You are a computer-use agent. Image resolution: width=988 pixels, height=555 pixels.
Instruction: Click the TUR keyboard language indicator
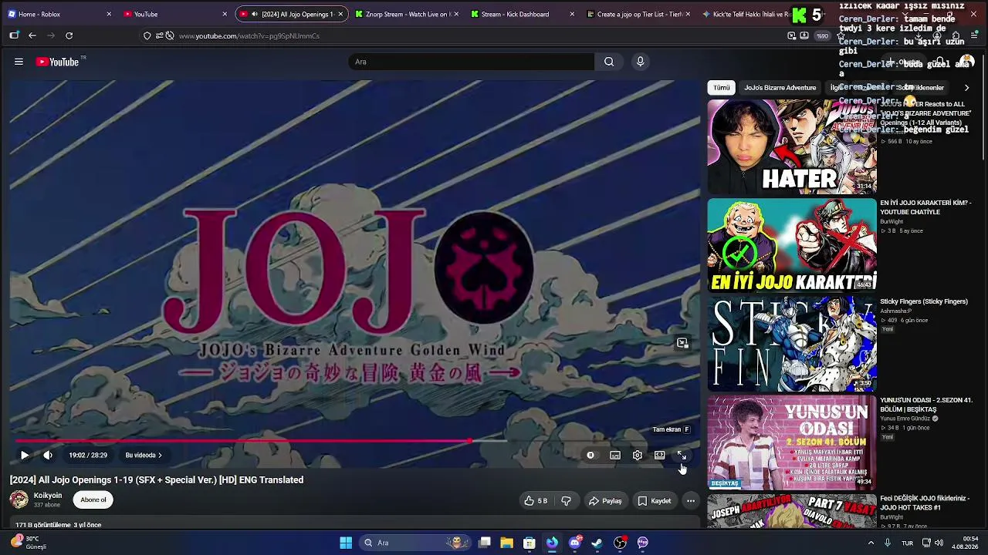tap(908, 543)
